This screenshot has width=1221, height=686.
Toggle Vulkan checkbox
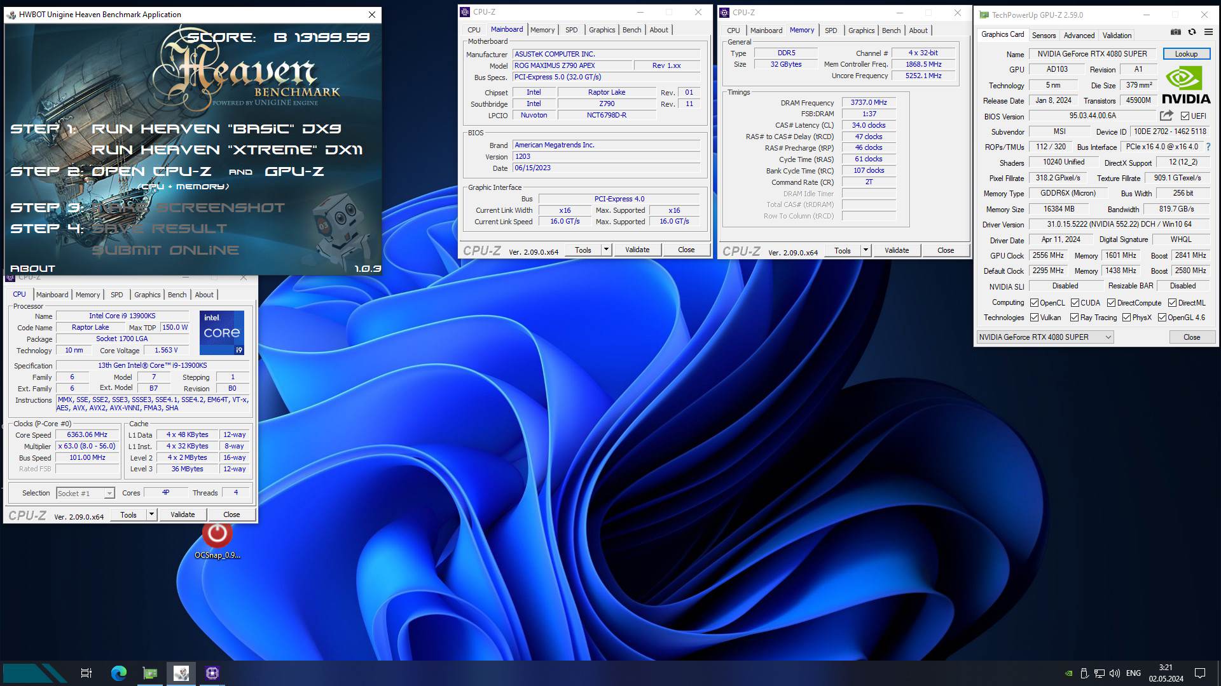(1035, 318)
